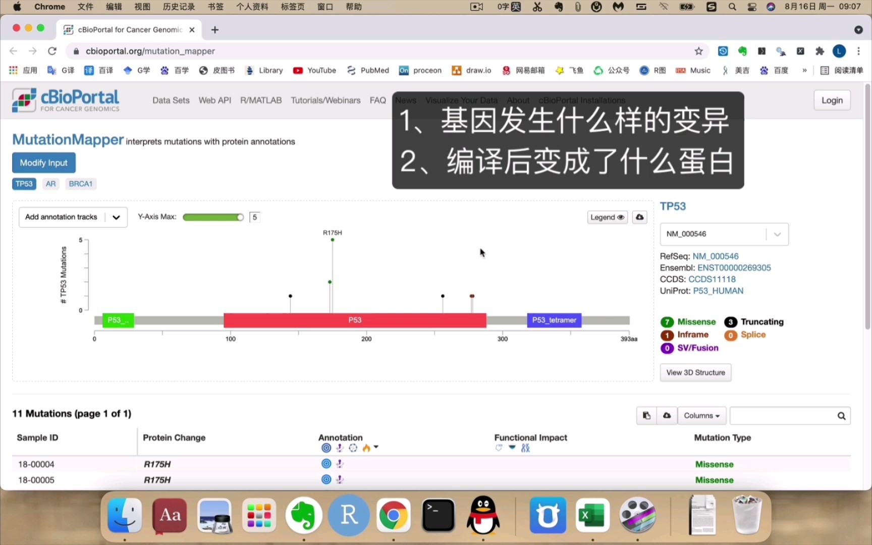Click CIViC icon in Annotation header
This screenshot has width=872, height=545.
point(340,448)
